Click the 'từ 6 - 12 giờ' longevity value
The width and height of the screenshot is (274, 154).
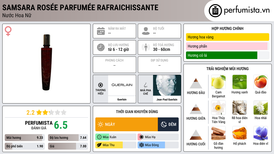pos(119,49)
